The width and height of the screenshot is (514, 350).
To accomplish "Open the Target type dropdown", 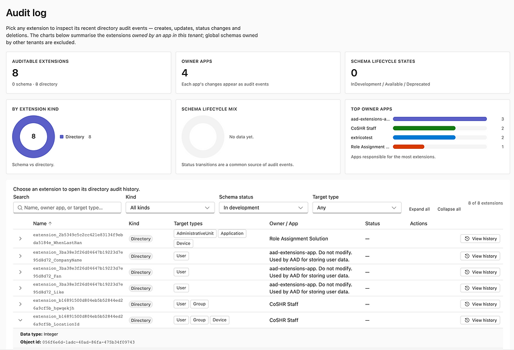I will (357, 207).
